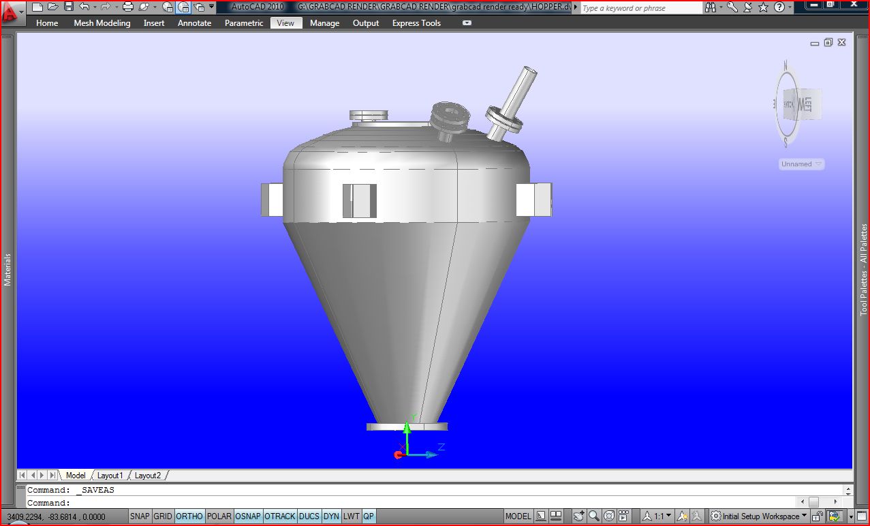Click the 3D orbit globe icon in Quick Access toolbar
870x526 pixels.
(x=144, y=7)
